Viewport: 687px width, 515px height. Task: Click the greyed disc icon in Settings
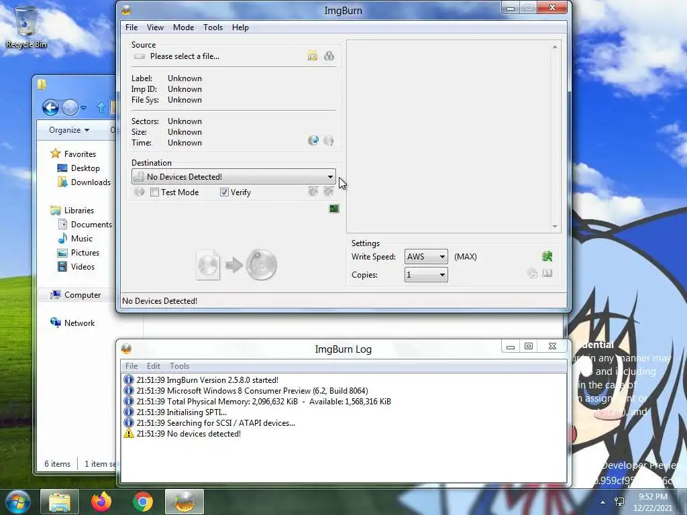(x=532, y=274)
